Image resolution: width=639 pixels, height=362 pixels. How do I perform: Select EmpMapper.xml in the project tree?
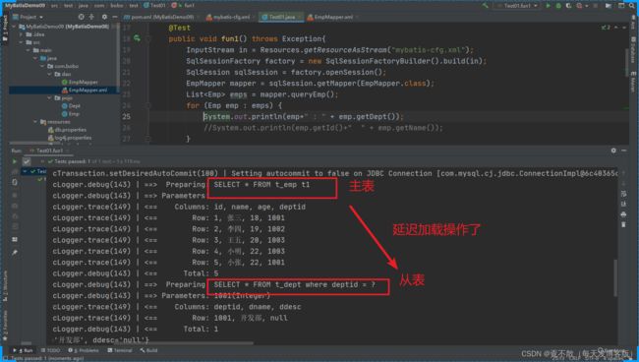coord(85,90)
